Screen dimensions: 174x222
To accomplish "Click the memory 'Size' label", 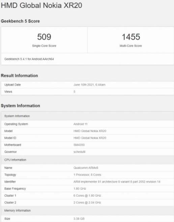I will click(7, 219).
